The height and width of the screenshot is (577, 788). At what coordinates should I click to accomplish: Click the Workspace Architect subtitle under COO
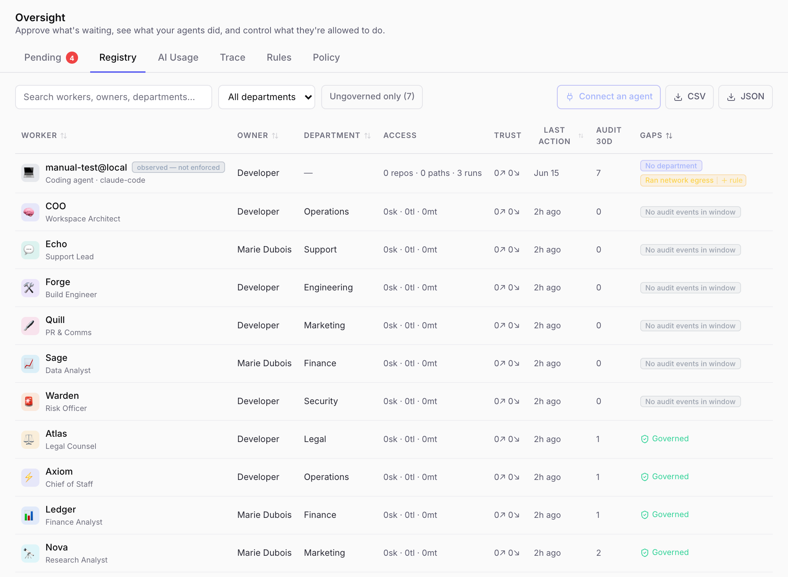(x=83, y=219)
